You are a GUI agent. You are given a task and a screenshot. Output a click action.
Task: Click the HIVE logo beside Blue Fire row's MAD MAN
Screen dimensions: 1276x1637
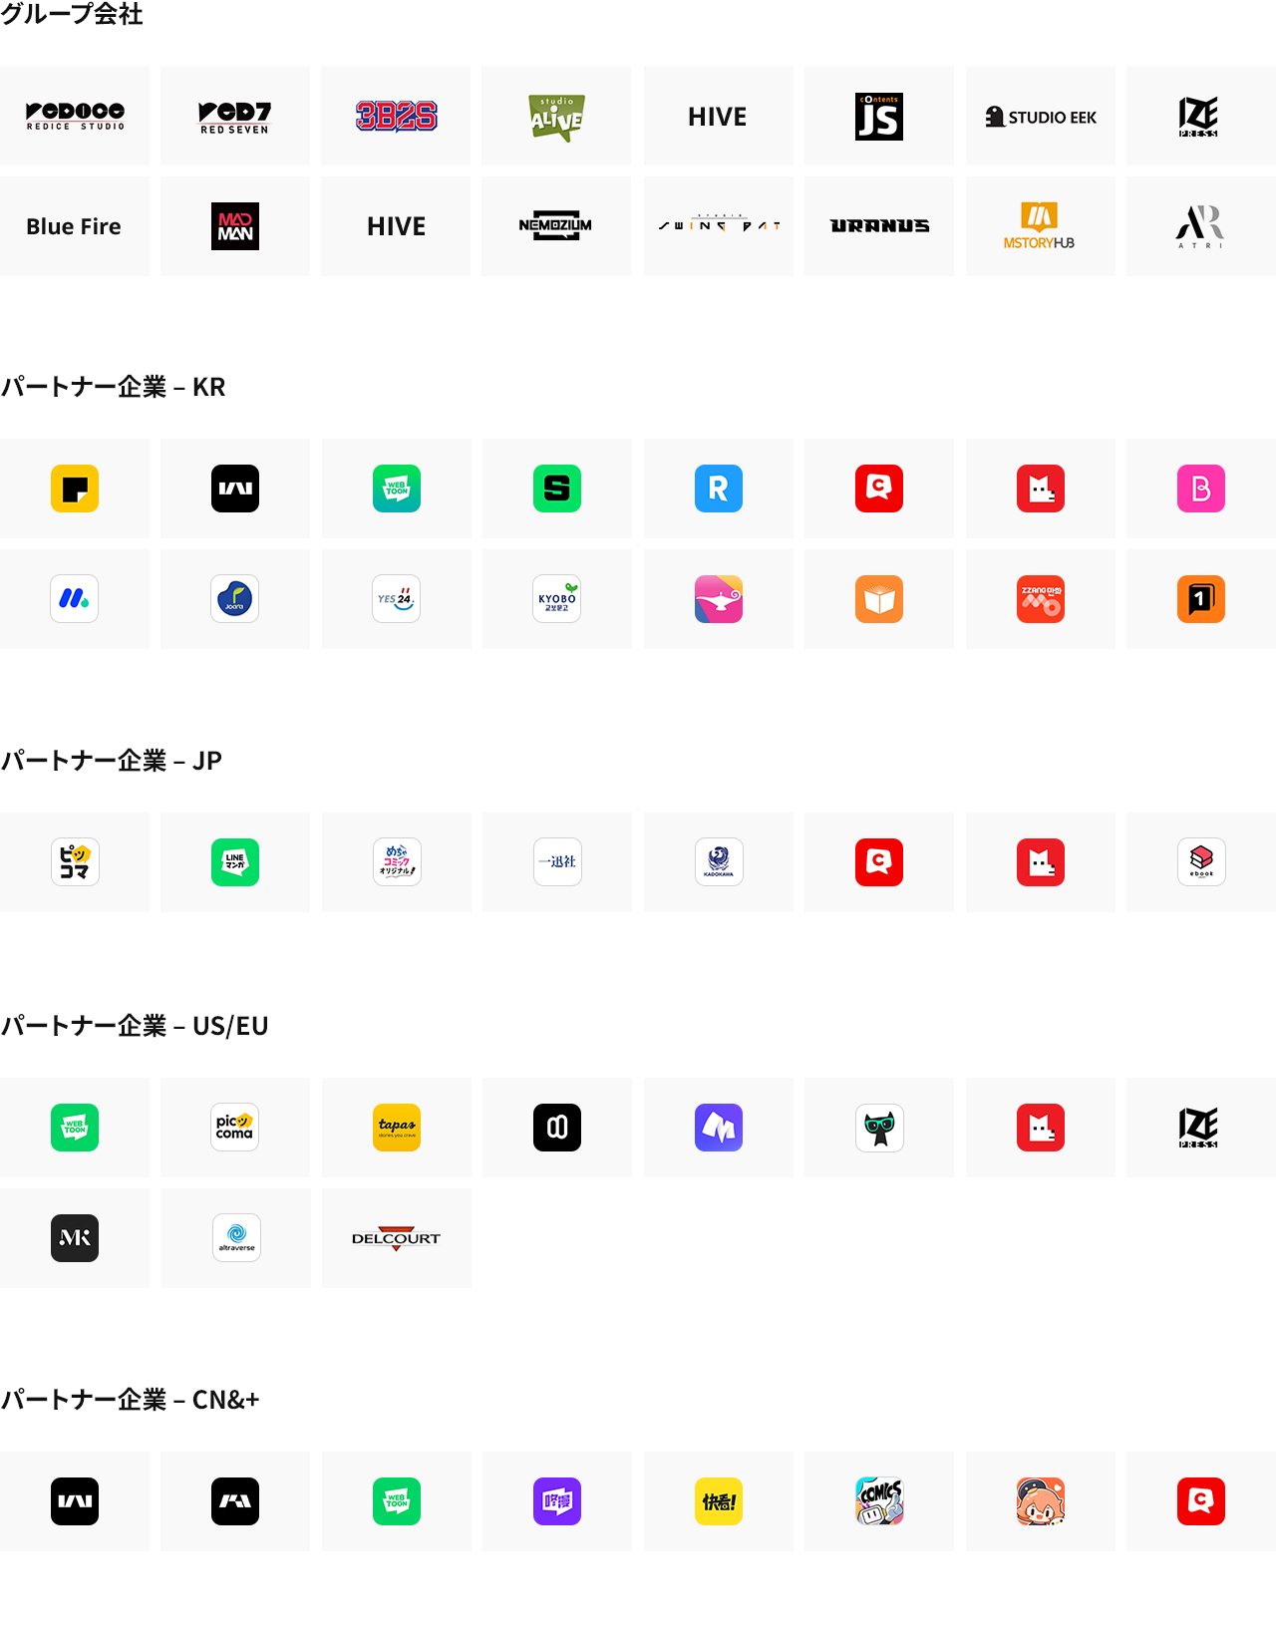(396, 226)
